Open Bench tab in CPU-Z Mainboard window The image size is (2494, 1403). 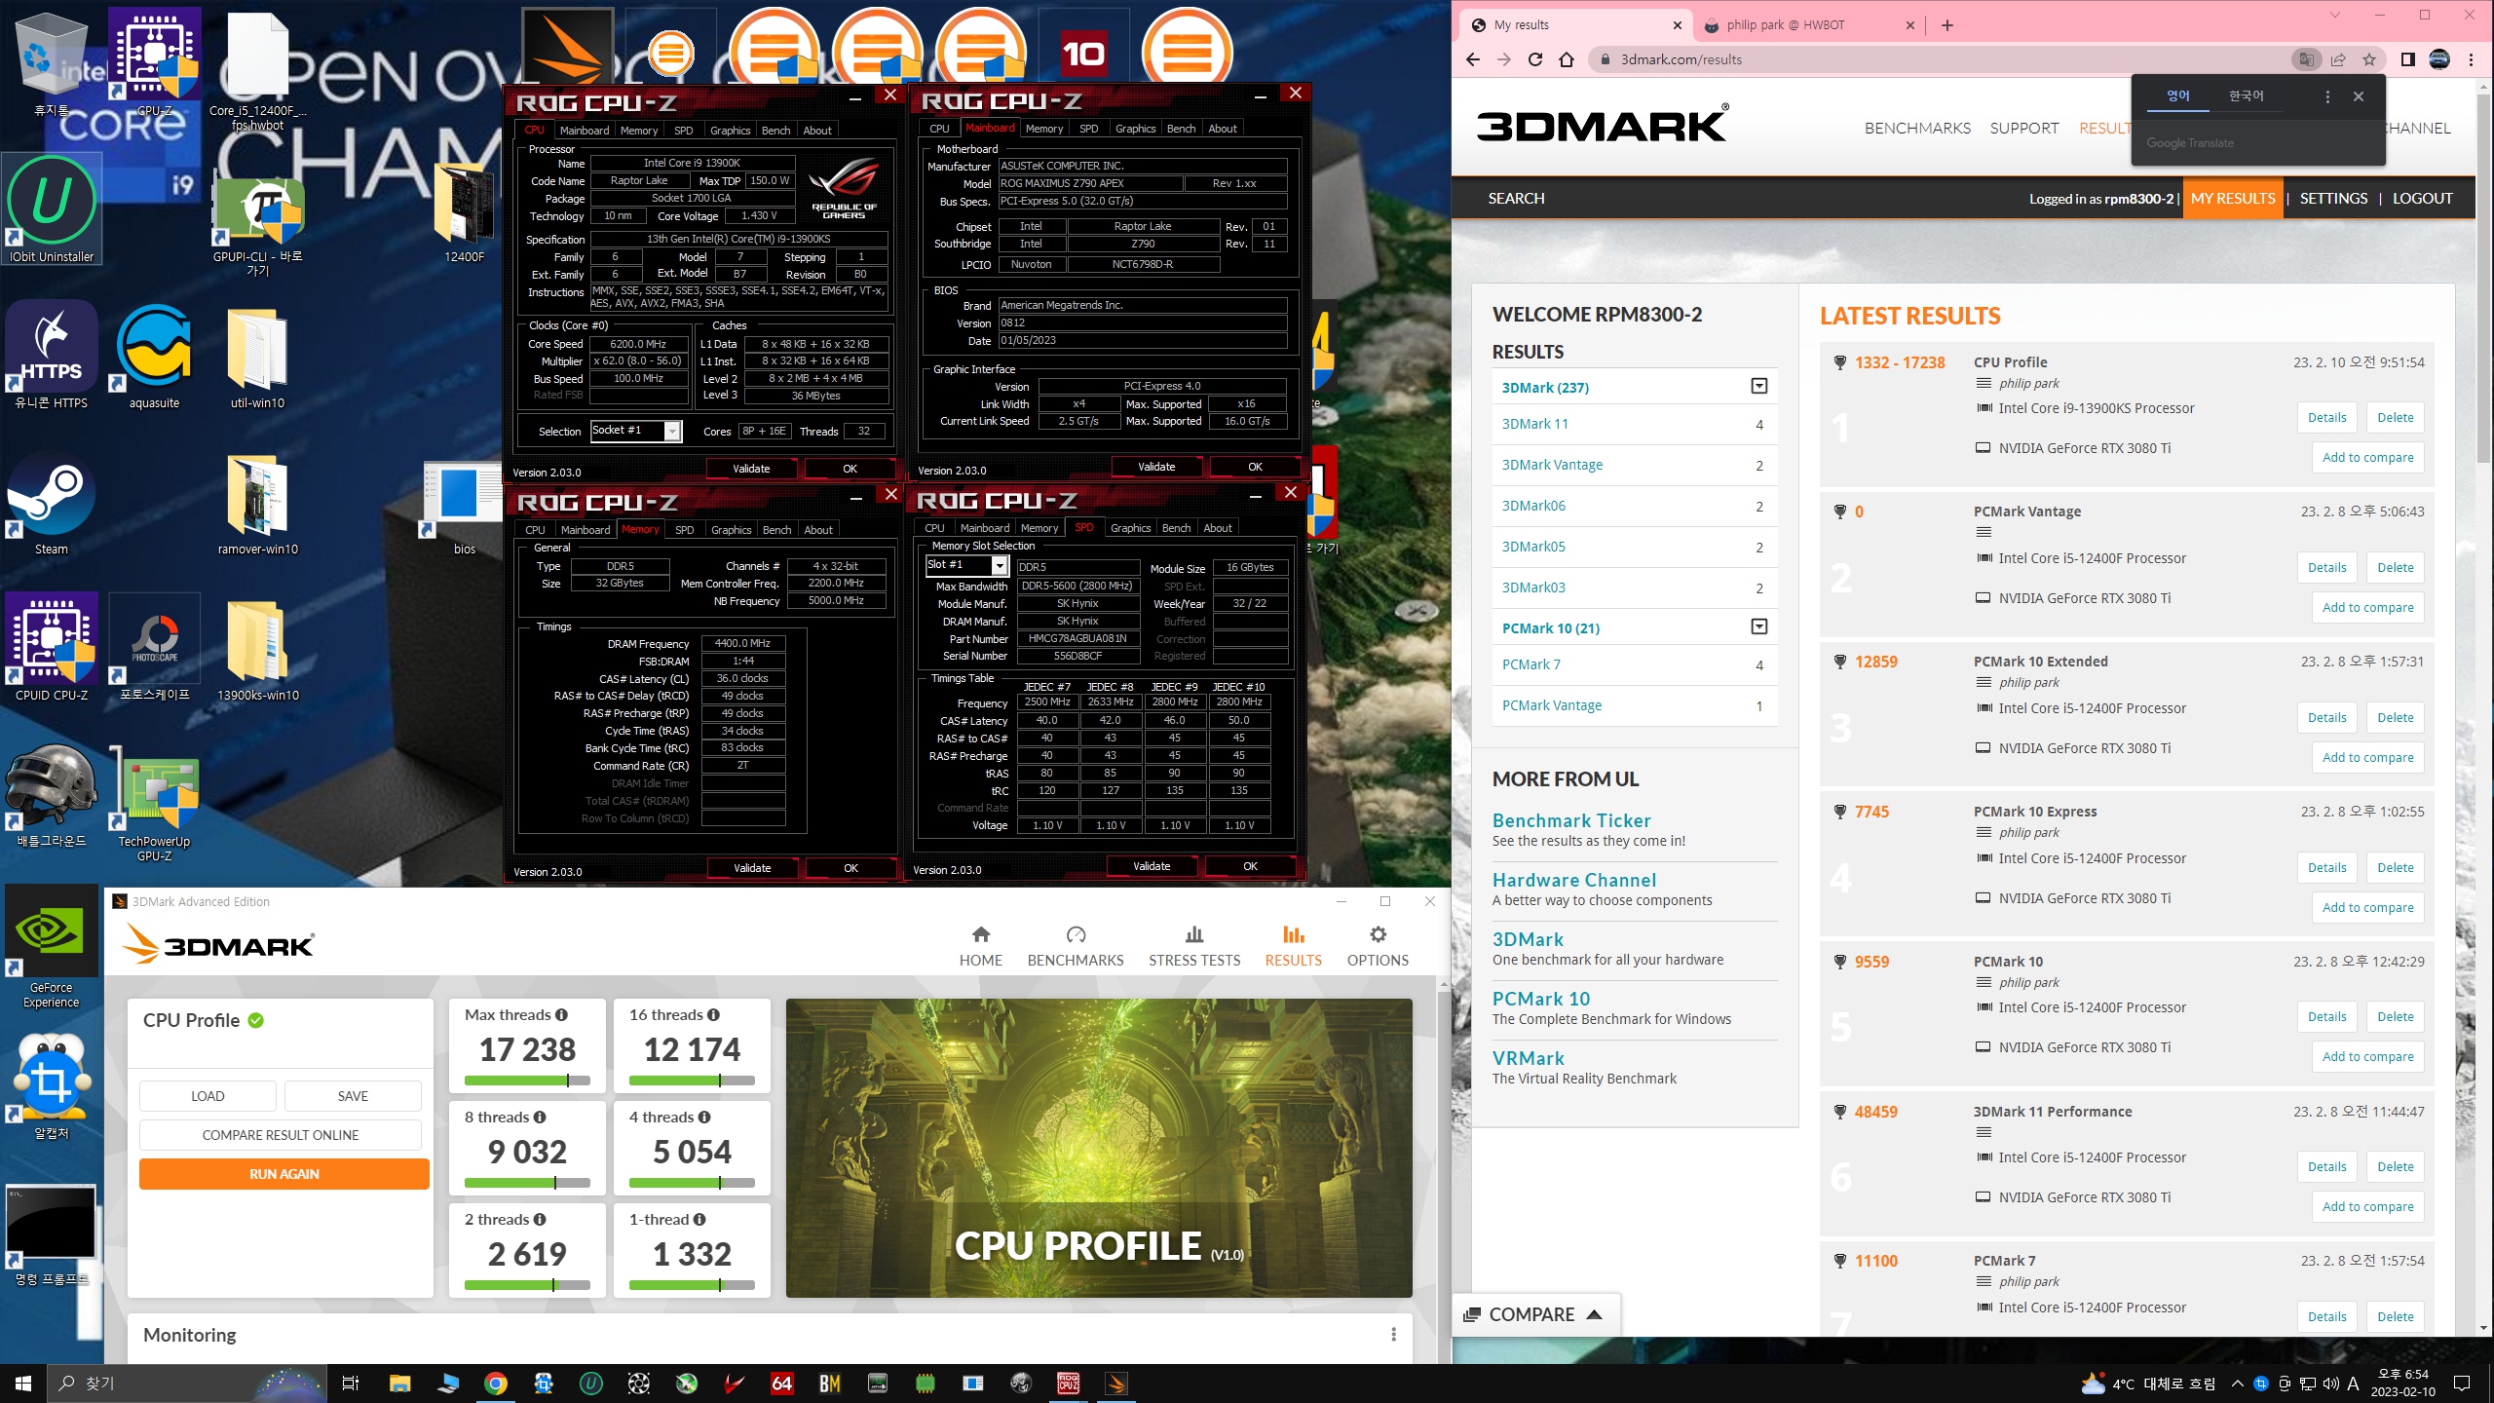[x=1181, y=129]
